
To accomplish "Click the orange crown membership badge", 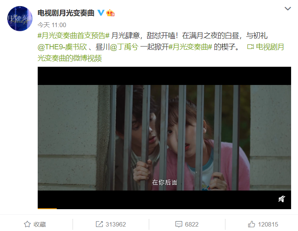I will (110, 13).
